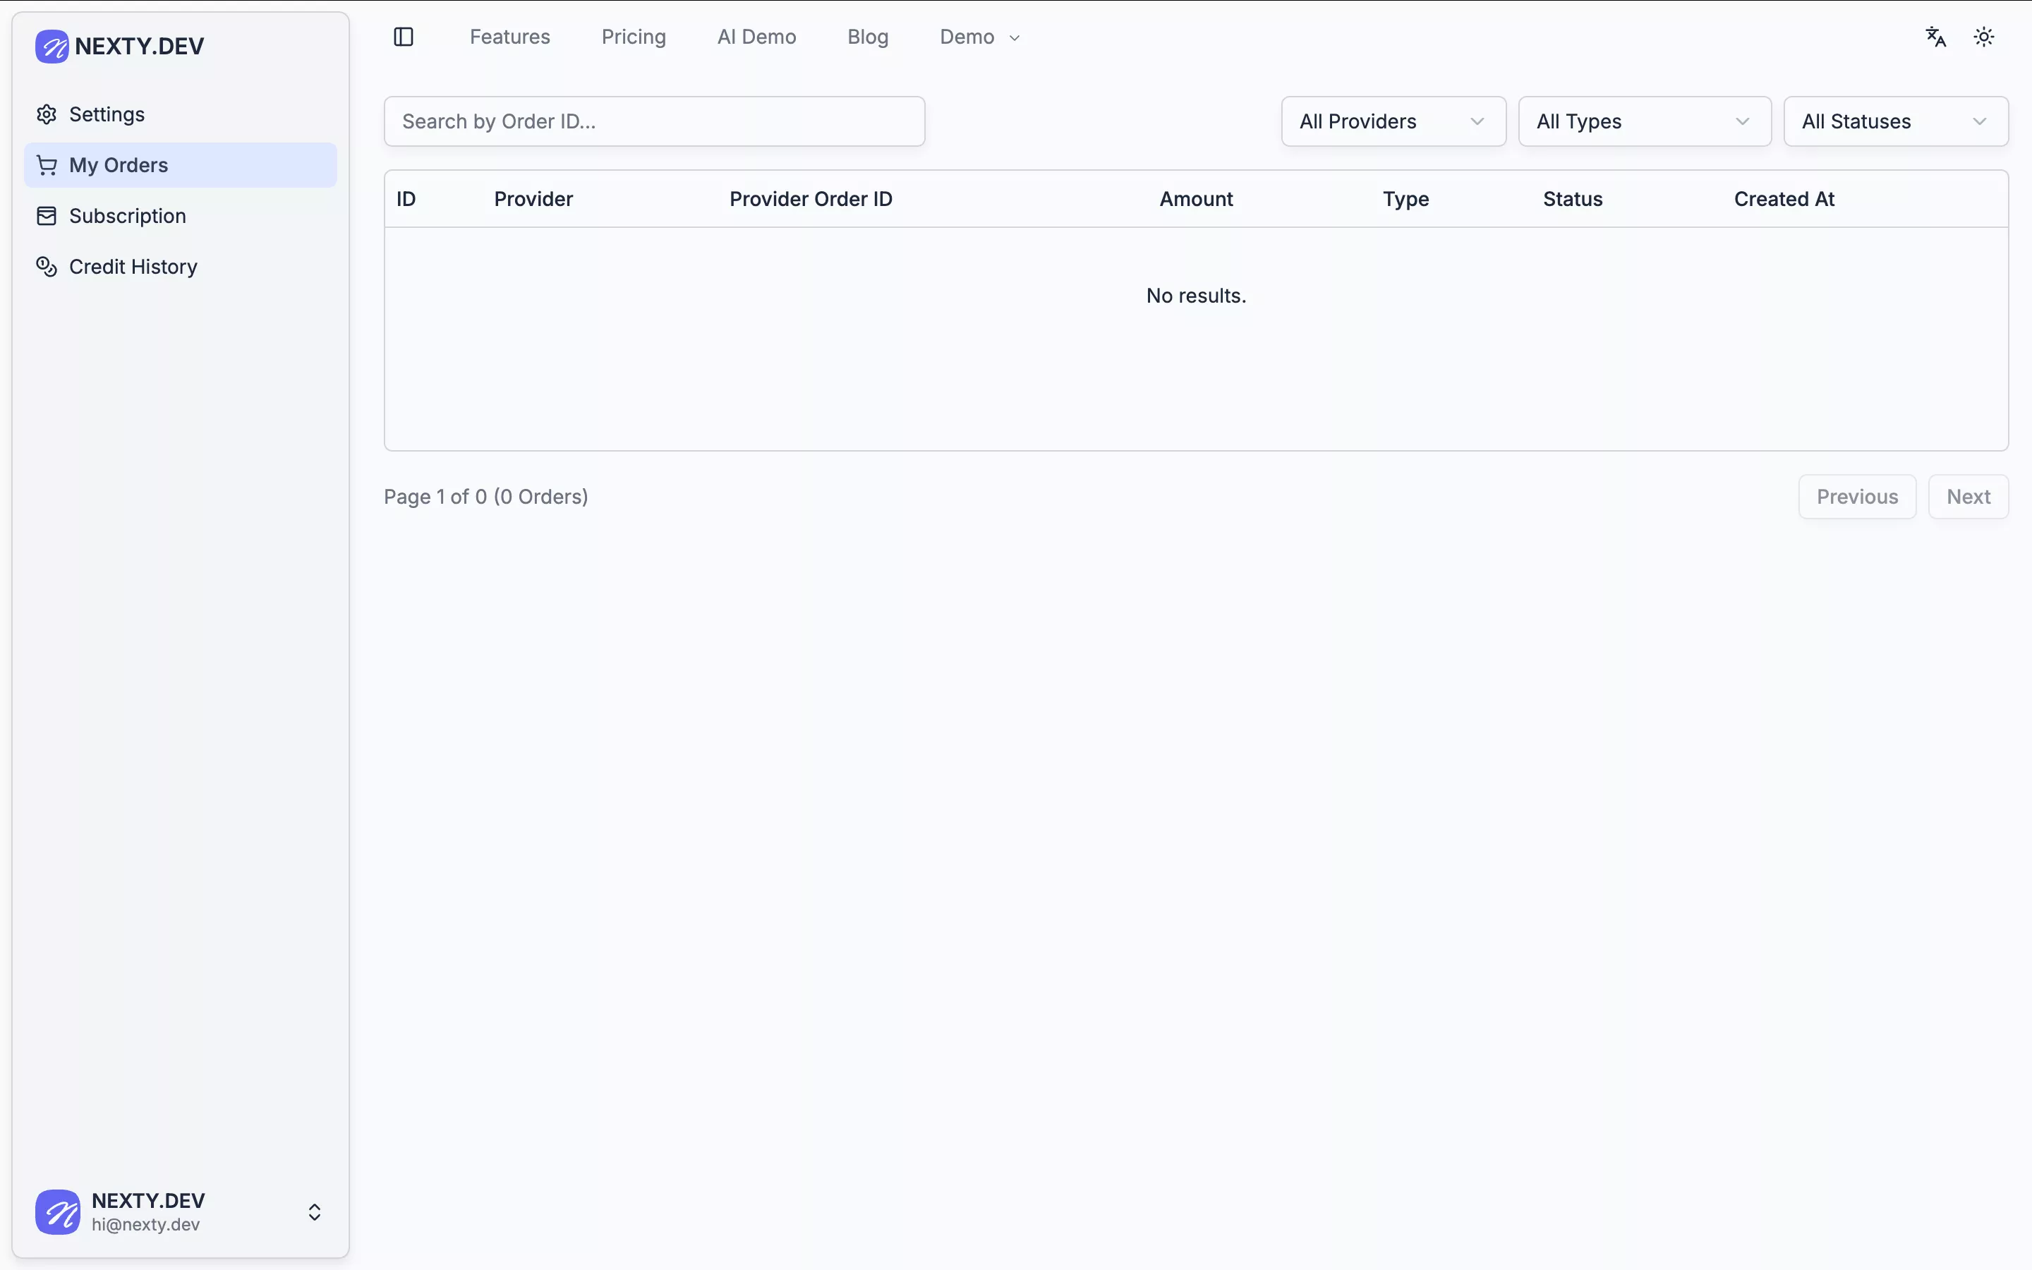The height and width of the screenshot is (1270, 2032).
Task: Focus the Search by Order ID field
Action: pos(654,122)
